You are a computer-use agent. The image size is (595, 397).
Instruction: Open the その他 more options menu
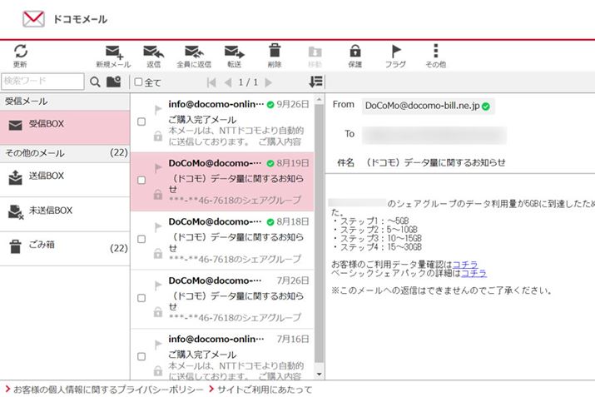tap(435, 52)
